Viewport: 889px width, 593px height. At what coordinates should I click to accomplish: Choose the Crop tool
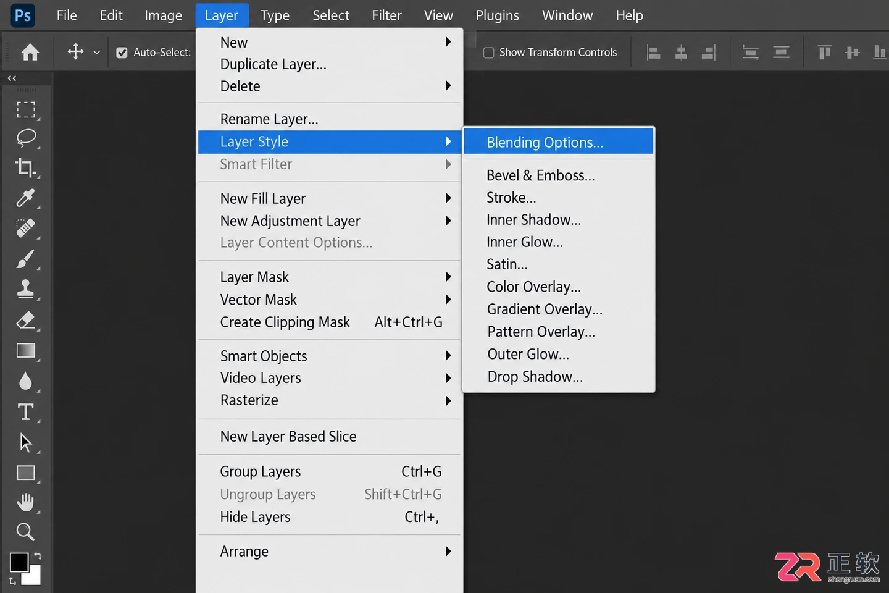coord(26,167)
